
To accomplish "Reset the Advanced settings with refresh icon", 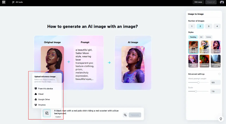I will pos(219,74).
